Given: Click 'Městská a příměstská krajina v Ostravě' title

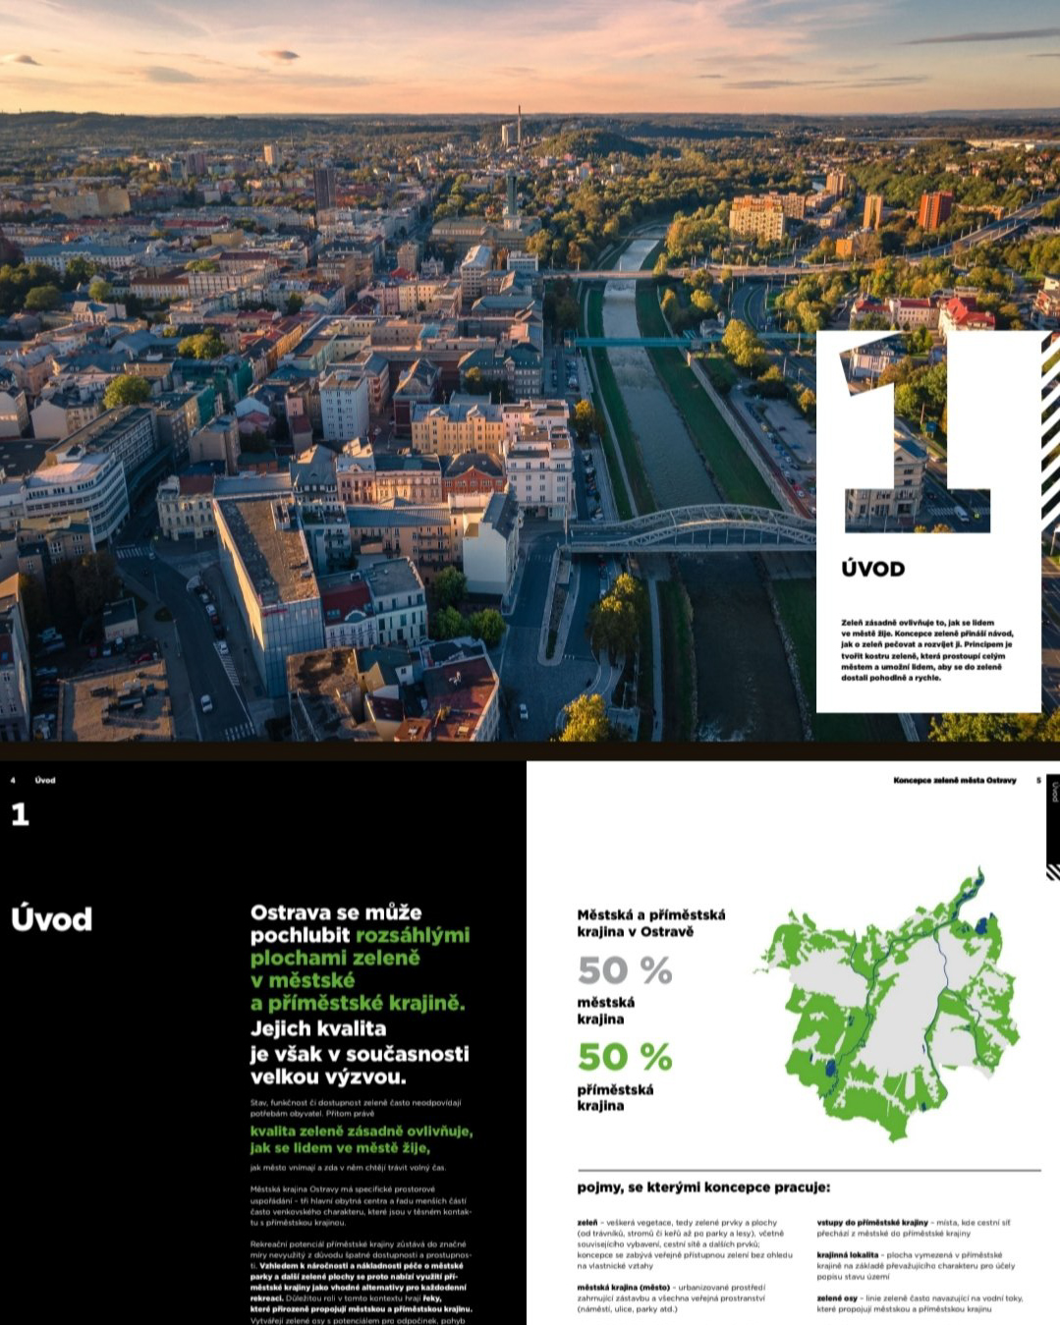Looking at the screenshot, I should coord(650,922).
